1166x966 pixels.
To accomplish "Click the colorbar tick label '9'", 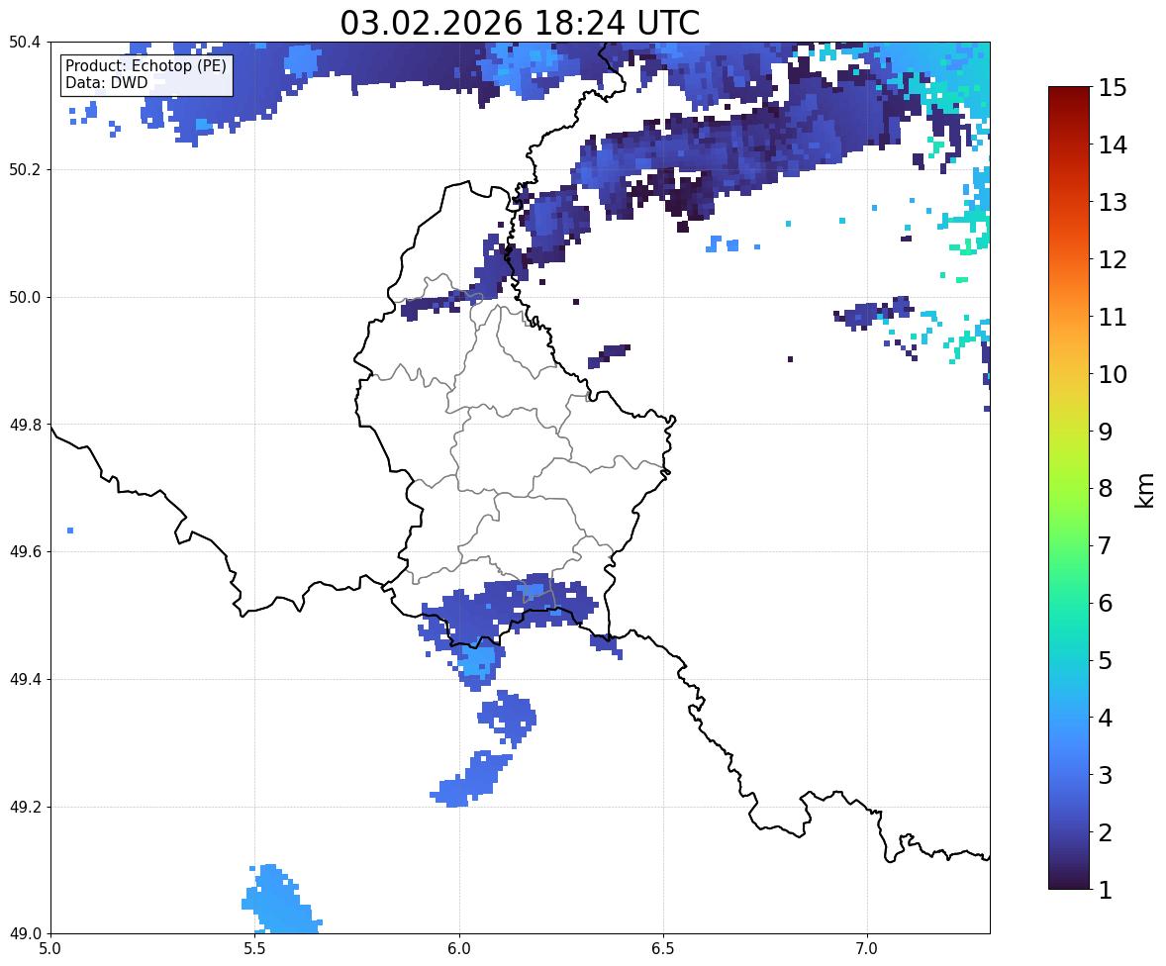I will [x=1105, y=432].
